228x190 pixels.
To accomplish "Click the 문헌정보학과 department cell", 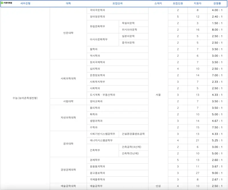I will 117,75.
